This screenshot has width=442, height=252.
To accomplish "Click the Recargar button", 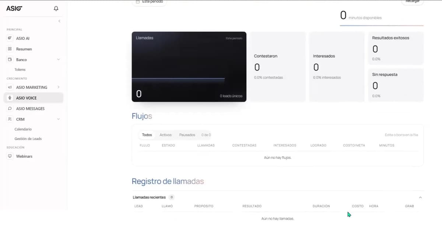I will 412,2.
